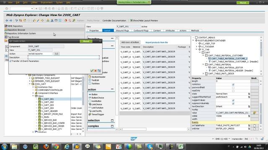Collapse the Views folder in tree
Screen dimensions: 268x150
(x=33, y=96)
